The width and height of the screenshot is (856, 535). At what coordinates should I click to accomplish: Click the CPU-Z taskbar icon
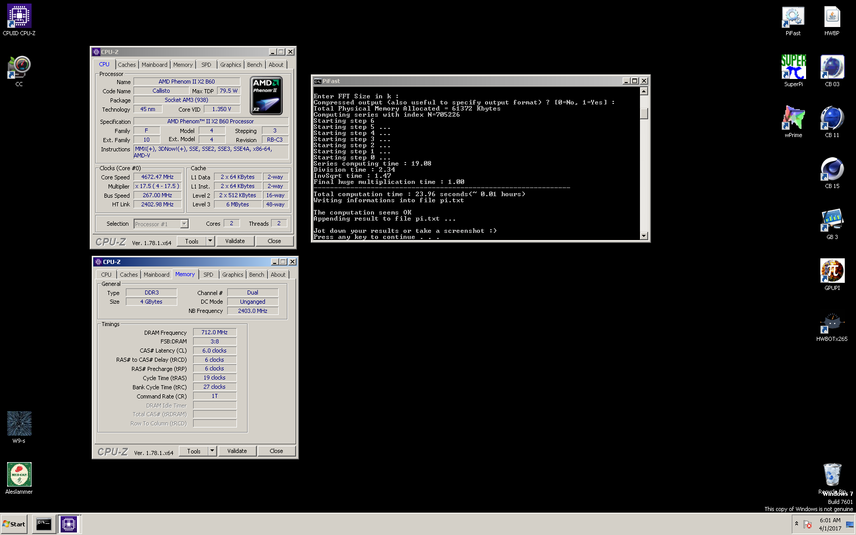tap(69, 524)
